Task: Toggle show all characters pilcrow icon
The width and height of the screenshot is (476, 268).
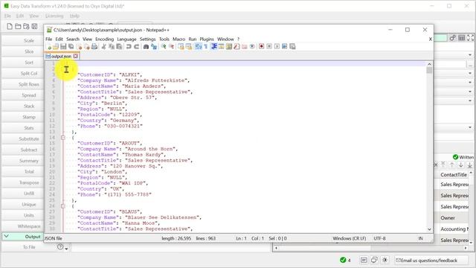Action: click(205, 46)
